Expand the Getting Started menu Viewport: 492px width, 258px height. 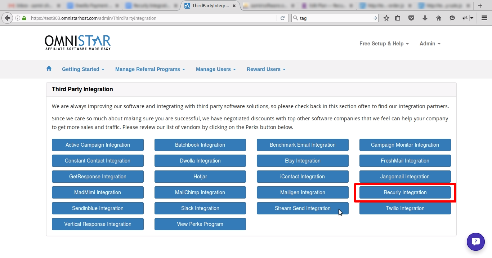(83, 69)
